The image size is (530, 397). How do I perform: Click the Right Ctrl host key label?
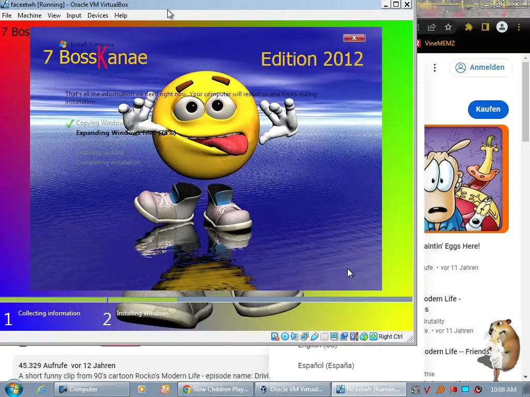click(390, 337)
